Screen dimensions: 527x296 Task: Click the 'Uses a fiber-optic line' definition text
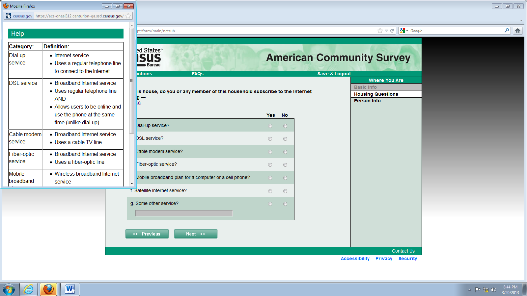(x=79, y=162)
